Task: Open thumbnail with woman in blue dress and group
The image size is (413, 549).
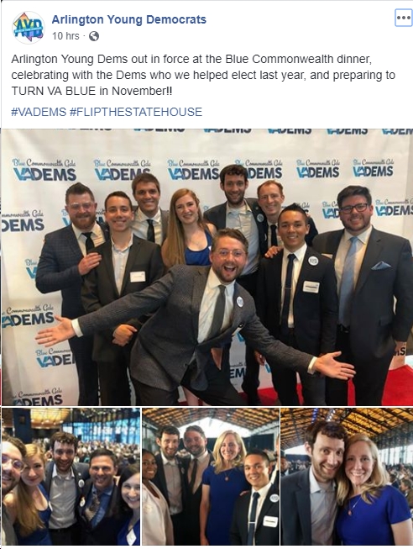Action: (211, 477)
